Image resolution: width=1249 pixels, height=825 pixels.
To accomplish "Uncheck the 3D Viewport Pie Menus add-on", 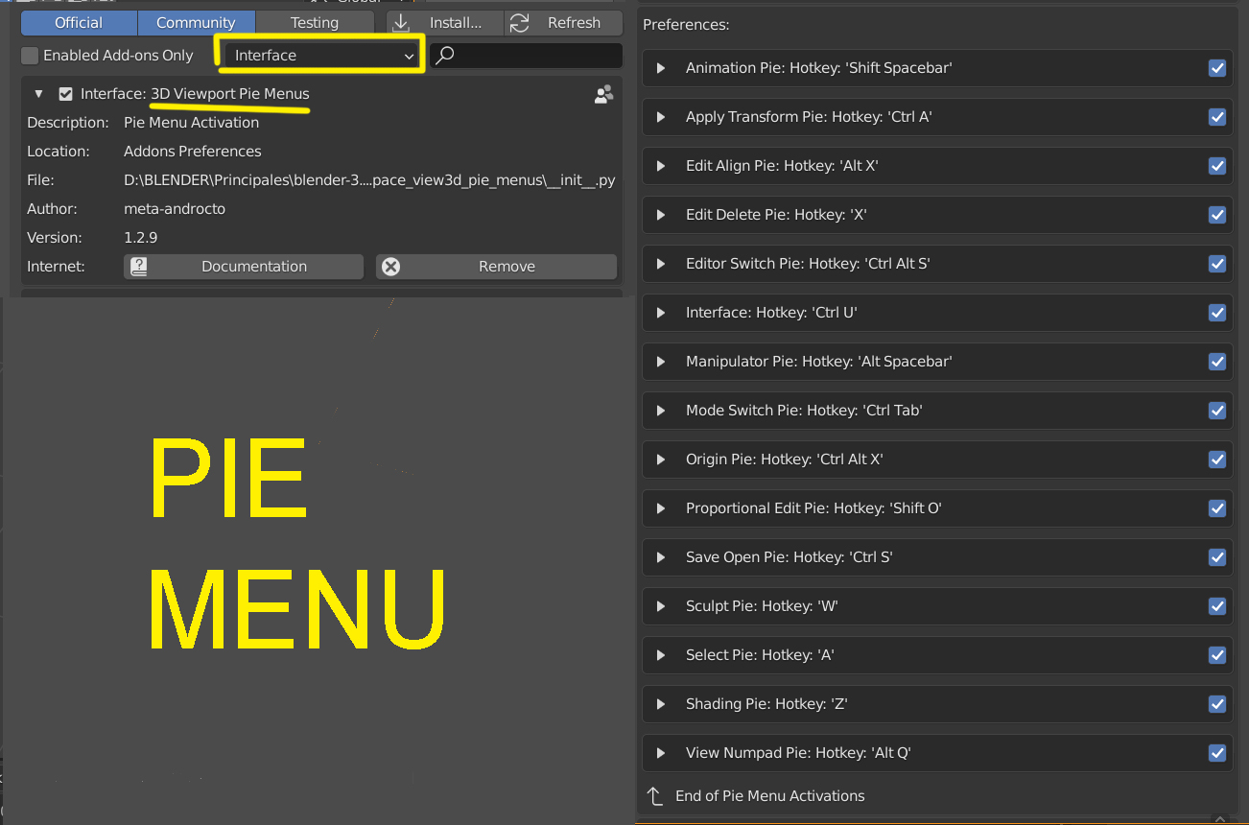I will point(64,93).
